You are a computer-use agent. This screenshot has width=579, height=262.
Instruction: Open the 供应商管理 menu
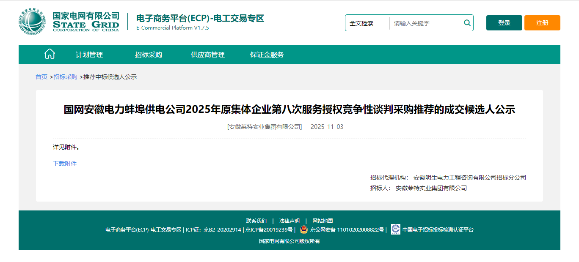point(207,55)
